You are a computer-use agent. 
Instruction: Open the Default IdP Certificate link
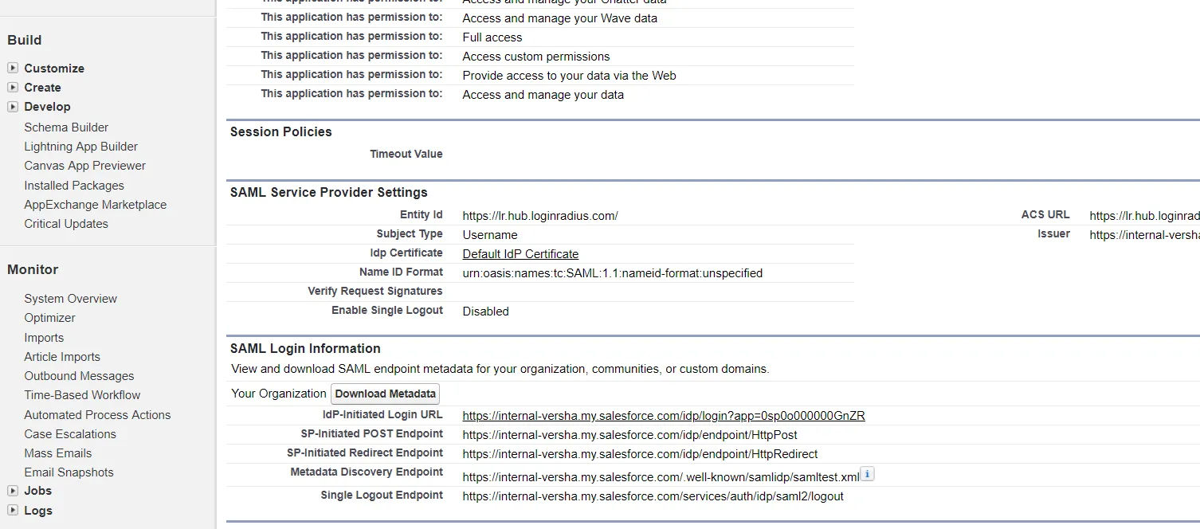coord(520,253)
